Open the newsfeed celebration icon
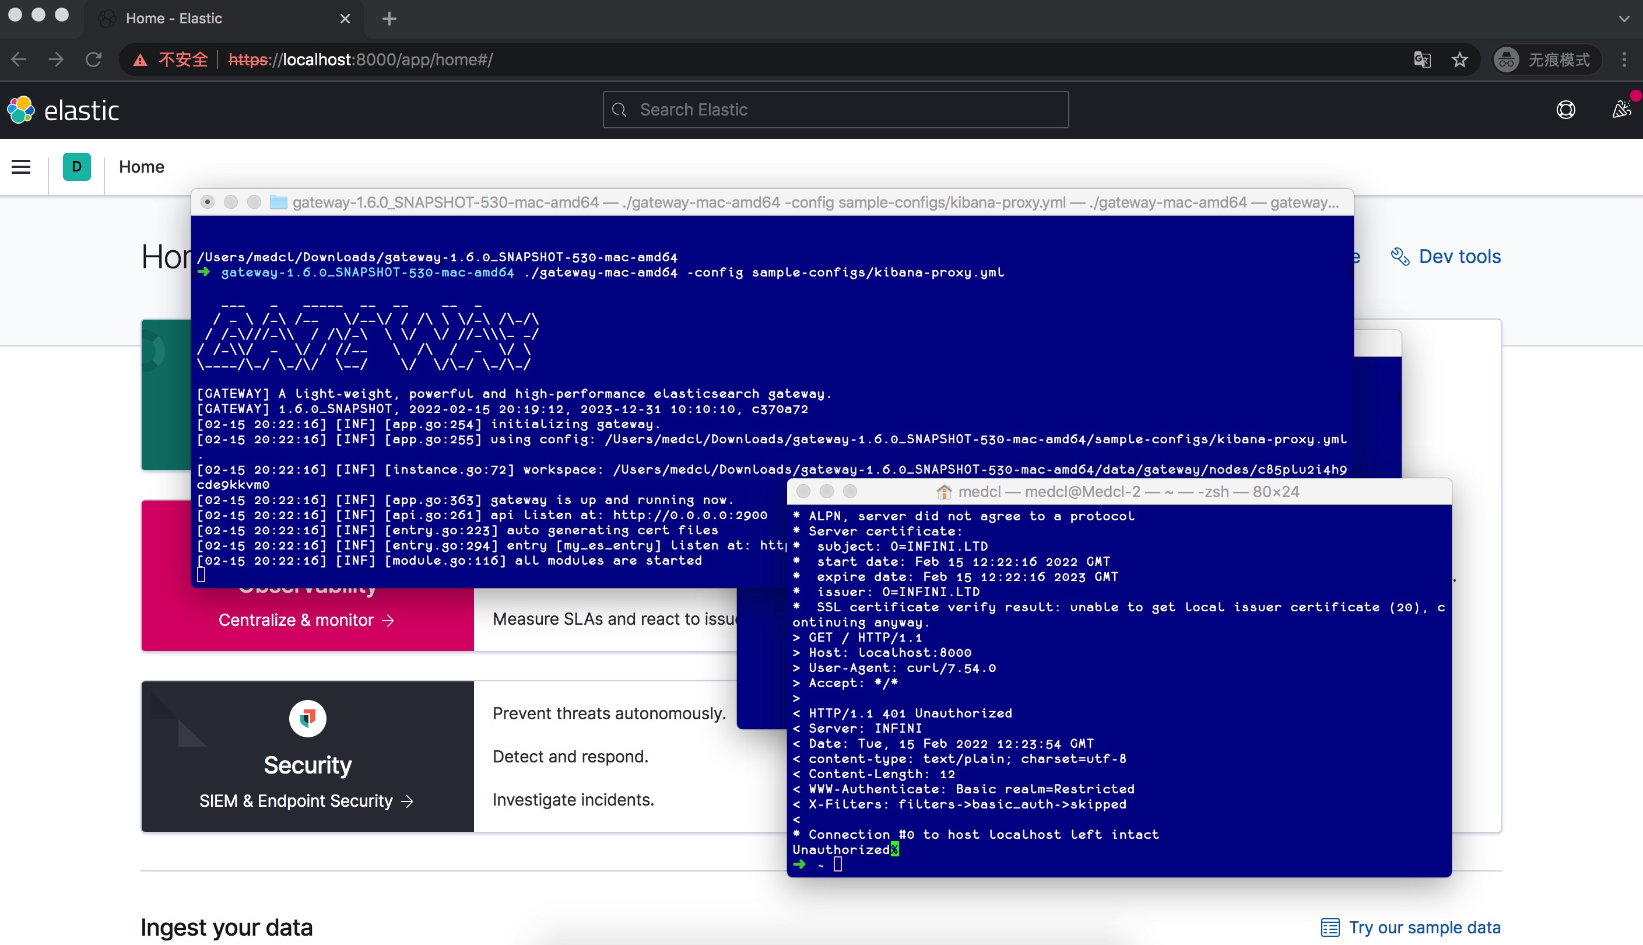 point(1622,108)
